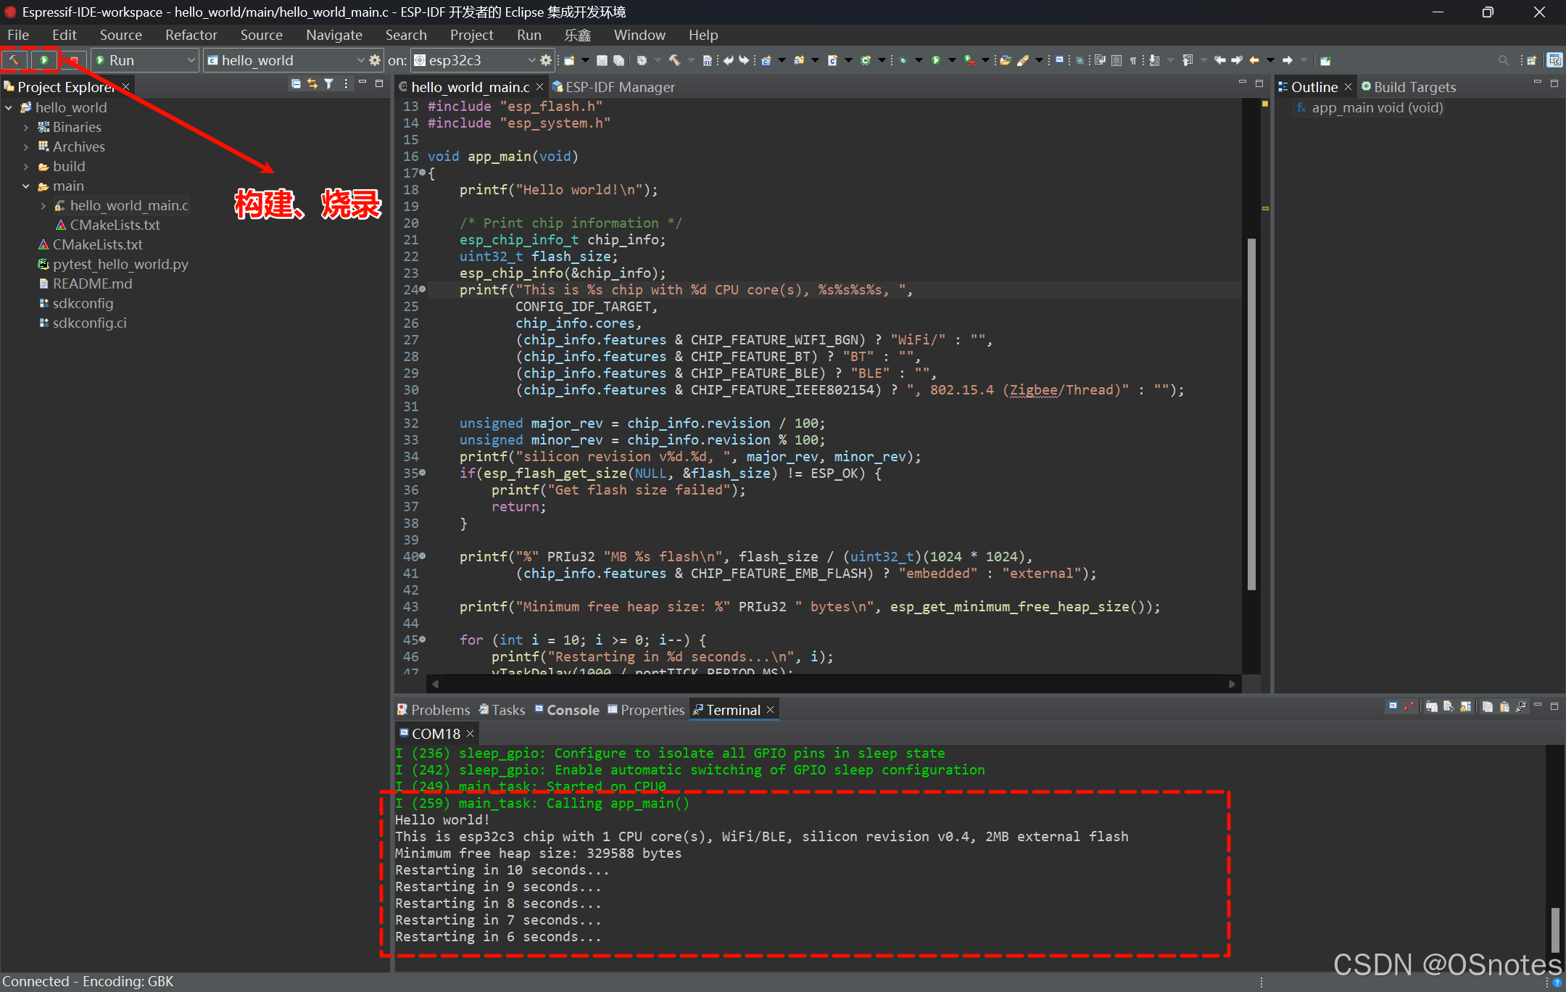Switch to Build Targets view tab

[1414, 87]
